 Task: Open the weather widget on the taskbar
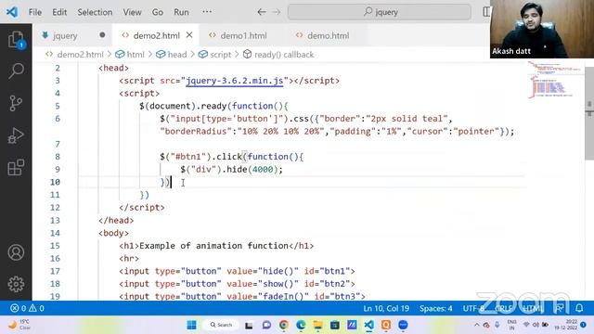click(19, 325)
